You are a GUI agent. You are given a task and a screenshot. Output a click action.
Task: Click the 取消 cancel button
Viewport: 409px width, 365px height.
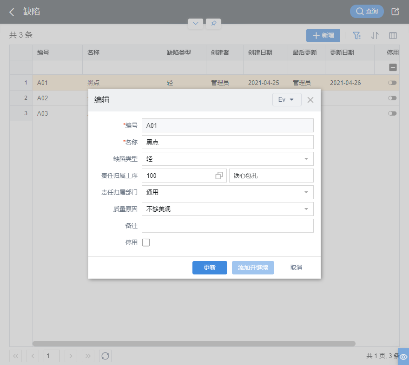[x=296, y=267]
